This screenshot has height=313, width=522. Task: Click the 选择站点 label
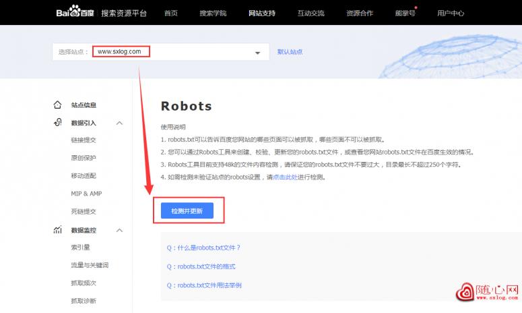pos(73,52)
